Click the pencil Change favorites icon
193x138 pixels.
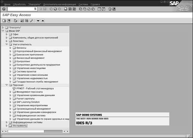click(32, 21)
